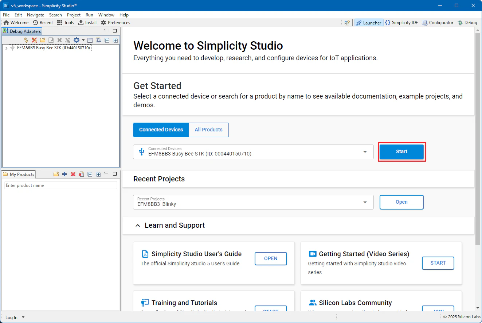Select the Connected Devices toggle tab

coord(161,130)
